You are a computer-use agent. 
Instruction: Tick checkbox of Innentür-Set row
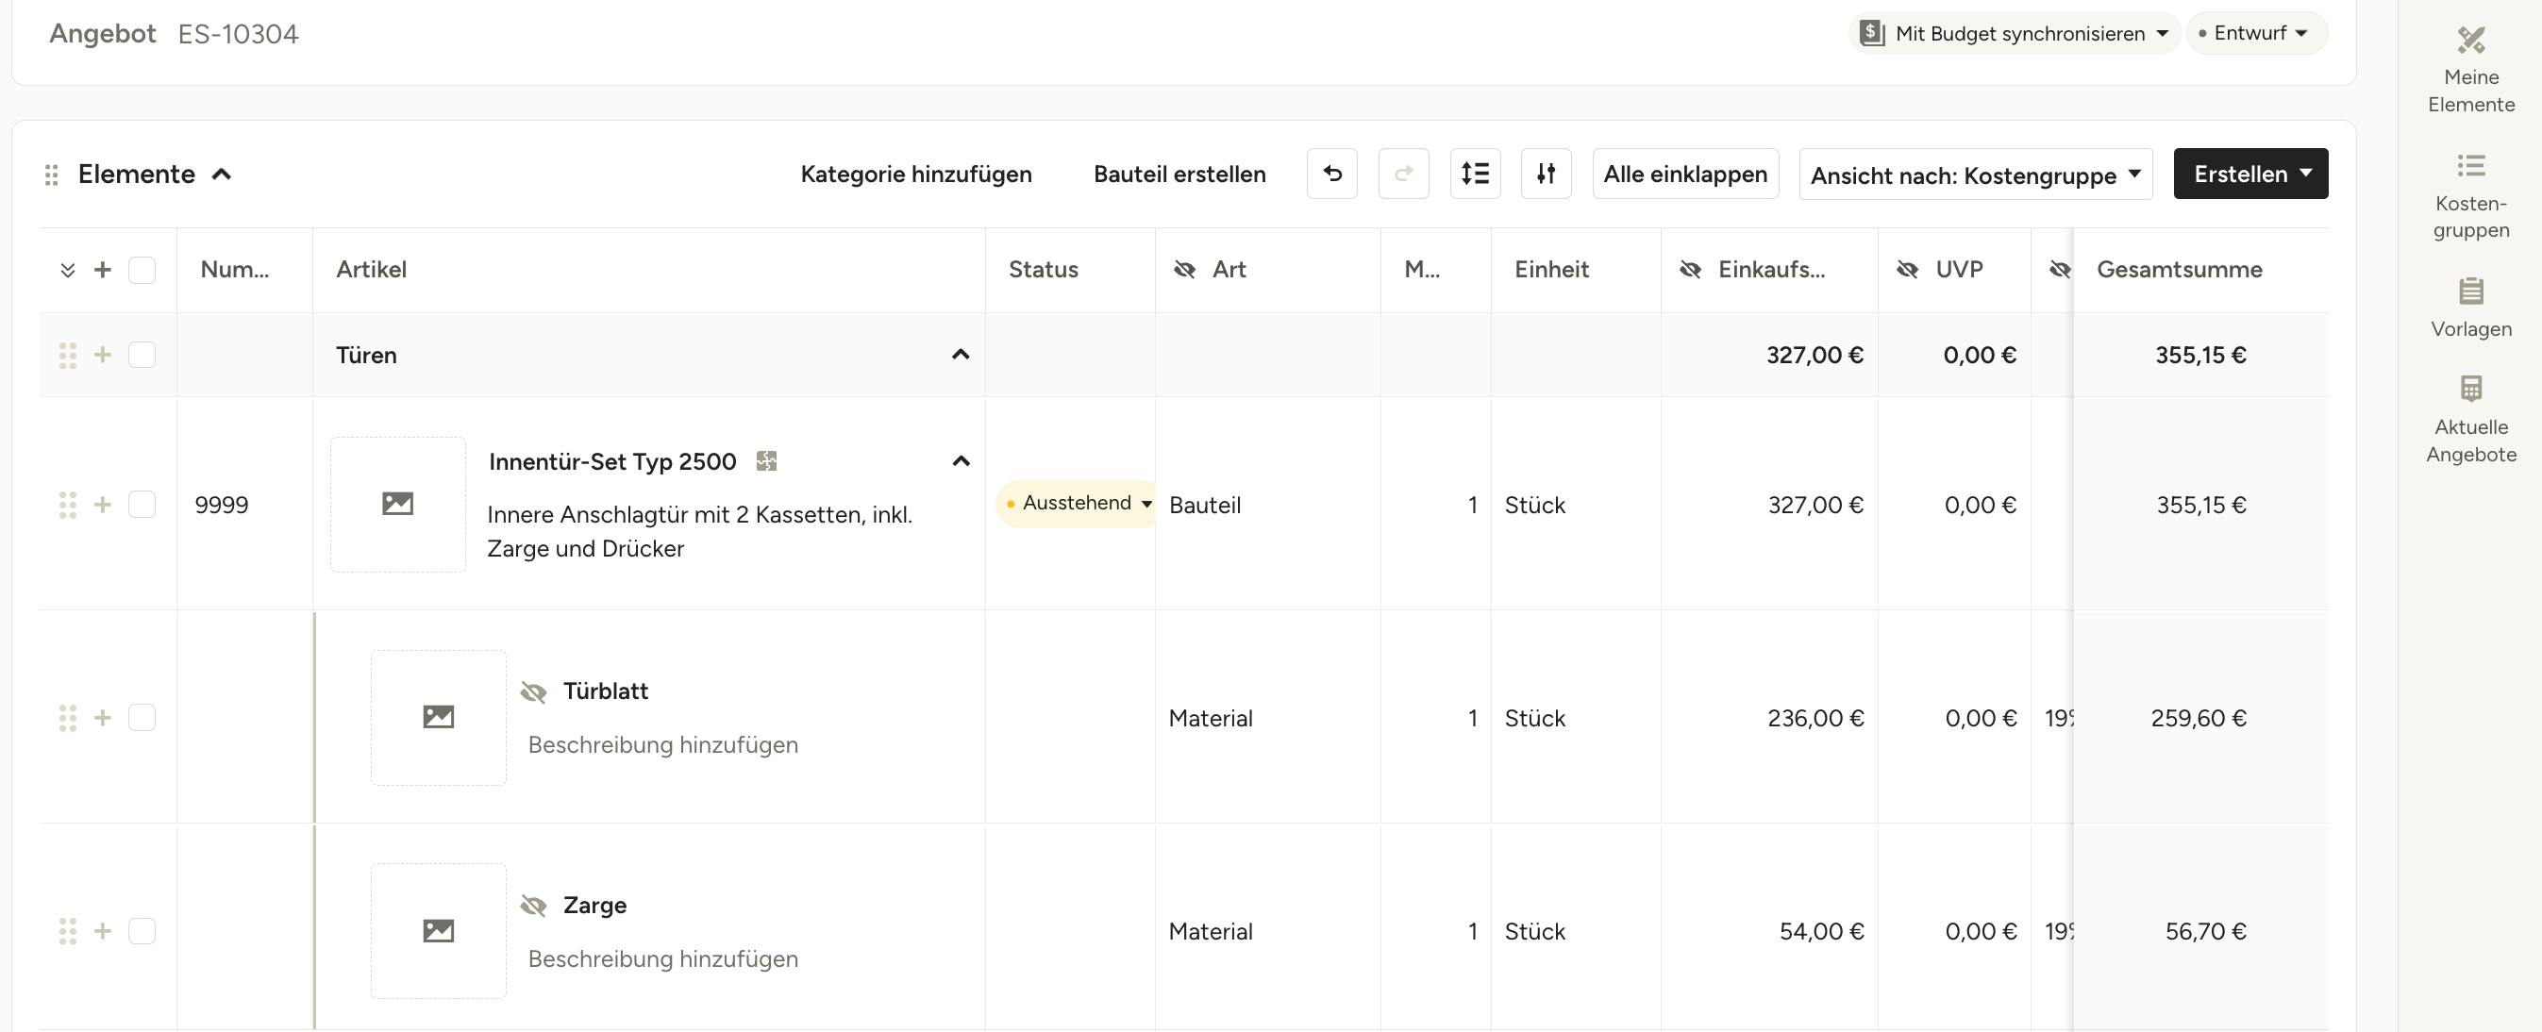(x=142, y=505)
